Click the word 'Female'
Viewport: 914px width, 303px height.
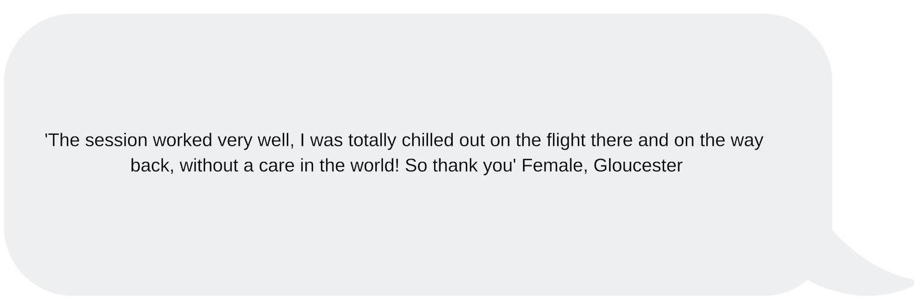tap(554, 165)
